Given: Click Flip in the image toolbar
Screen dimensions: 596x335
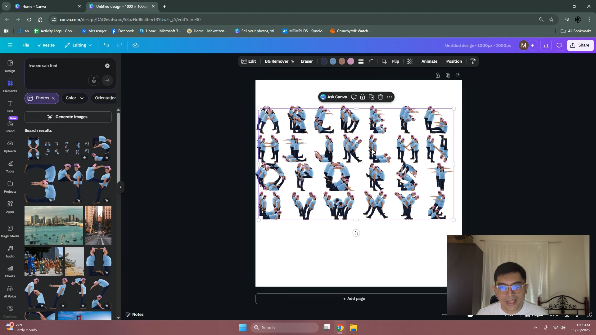Looking at the screenshot, I should (395, 61).
